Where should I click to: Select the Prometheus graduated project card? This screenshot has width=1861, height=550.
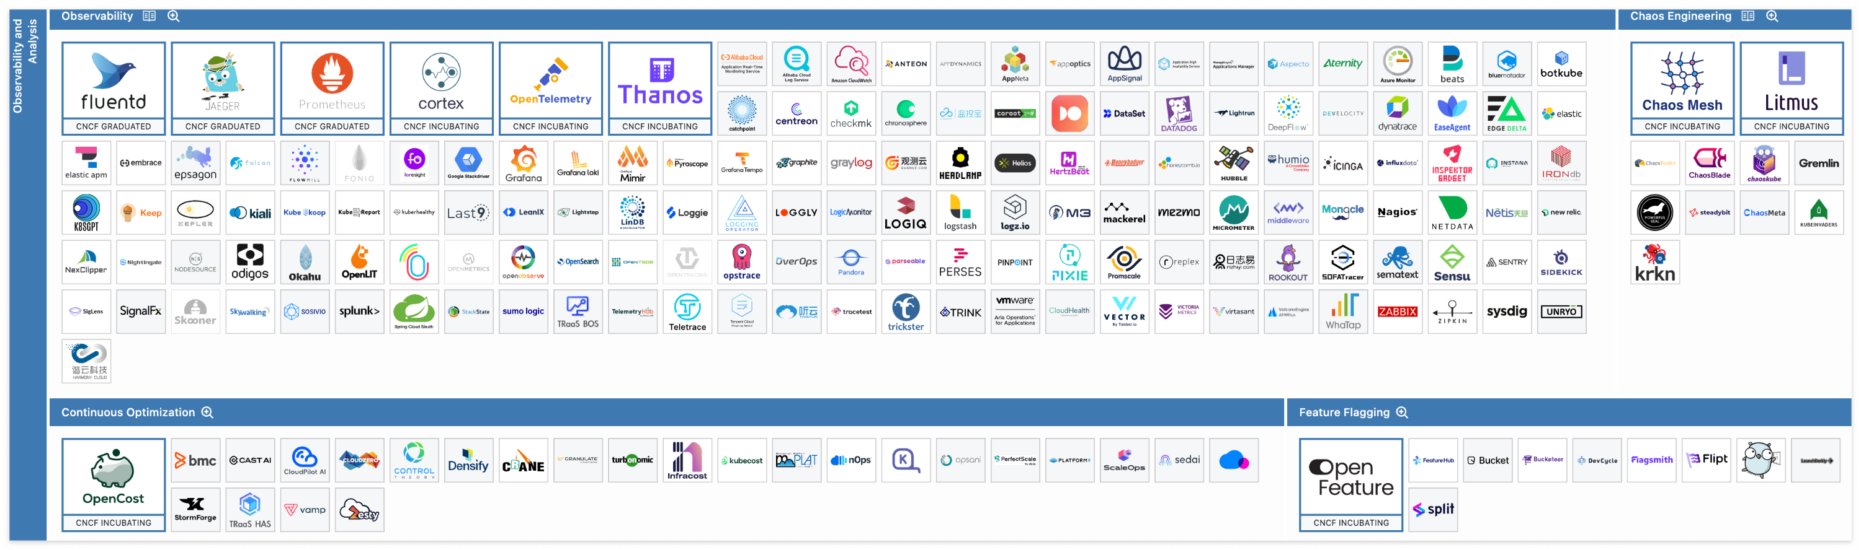[332, 88]
